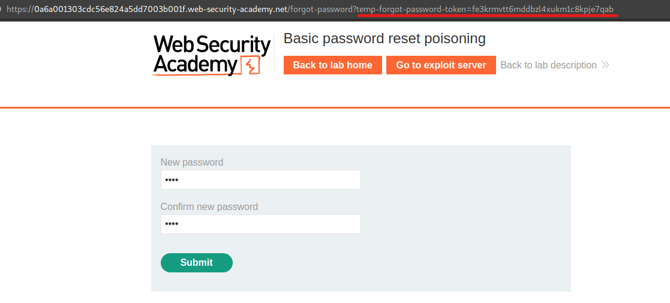670x303 pixels.
Task: Click the double chevron after Back to lab description
Action: pos(605,65)
